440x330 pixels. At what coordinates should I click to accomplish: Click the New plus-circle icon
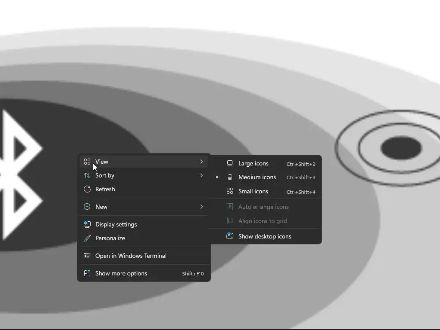tap(87, 207)
